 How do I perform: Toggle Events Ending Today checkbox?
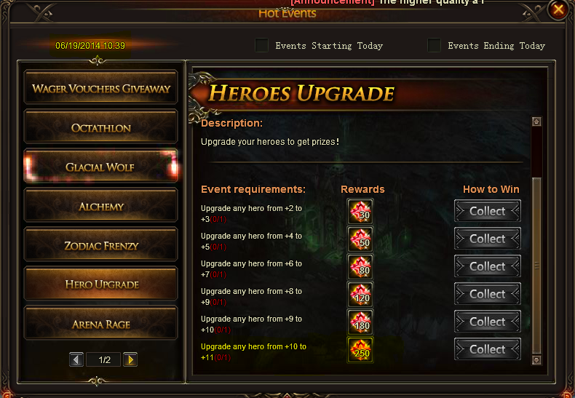(435, 45)
